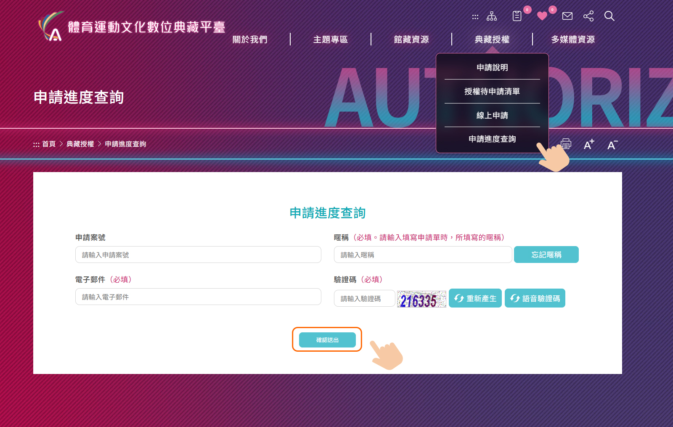Click the accessibility anchor dots in header
Screen dimensions: 673x427
click(475, 17)
